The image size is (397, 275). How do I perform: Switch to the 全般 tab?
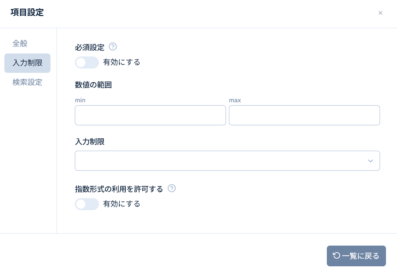pyautogui.click(x=20, y=43)
